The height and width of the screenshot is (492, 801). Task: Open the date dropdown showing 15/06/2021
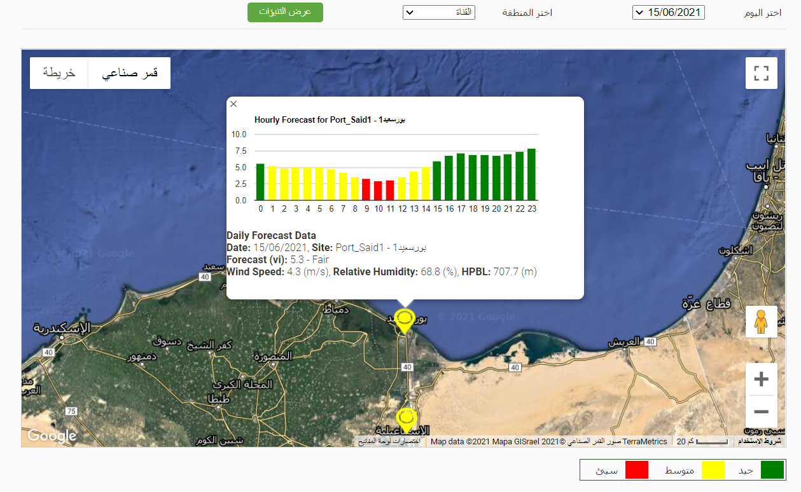[668, 13]
